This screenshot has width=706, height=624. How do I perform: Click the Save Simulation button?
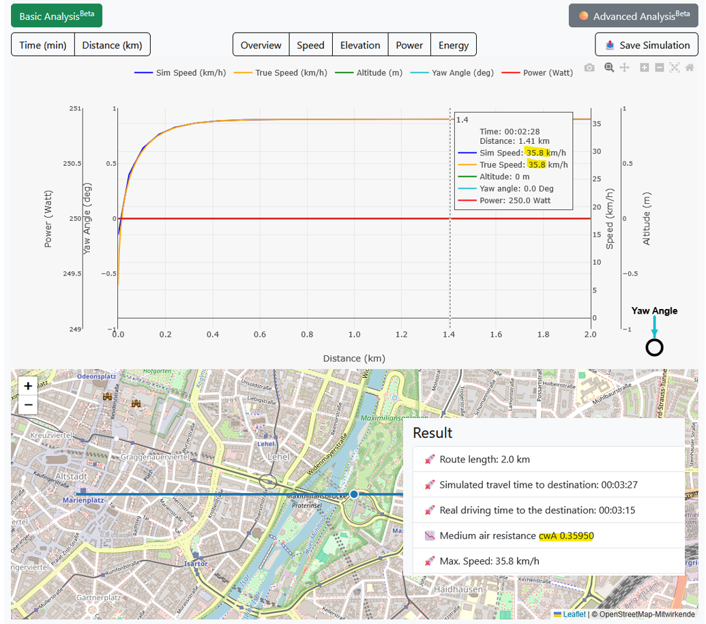[x=646, y=44]
